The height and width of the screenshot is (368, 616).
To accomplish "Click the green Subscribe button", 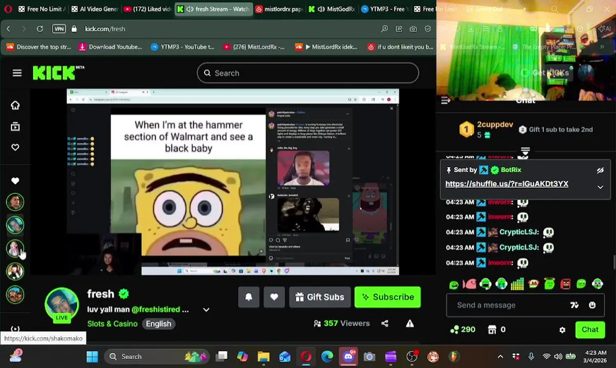I will (388, 297).
